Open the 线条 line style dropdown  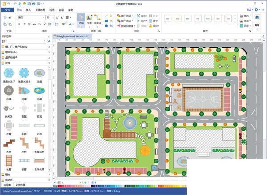(x=245, y=21)
